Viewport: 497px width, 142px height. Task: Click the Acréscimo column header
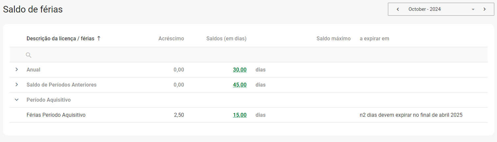click(x=171, y=38)
